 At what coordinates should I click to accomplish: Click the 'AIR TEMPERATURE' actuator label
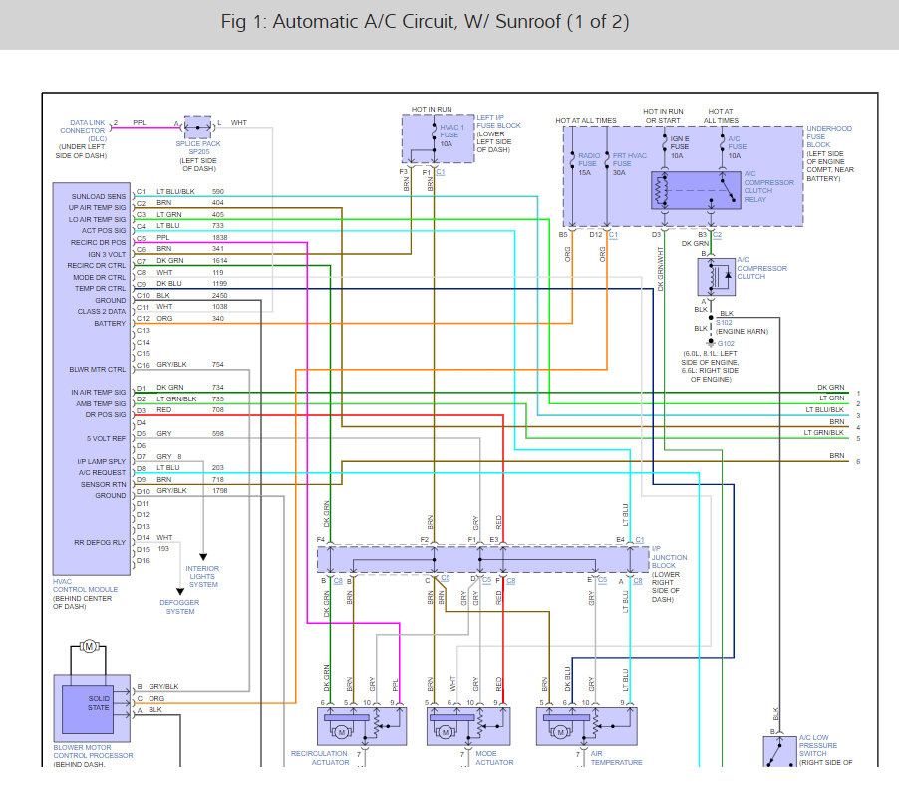click(x=616, y=758)
